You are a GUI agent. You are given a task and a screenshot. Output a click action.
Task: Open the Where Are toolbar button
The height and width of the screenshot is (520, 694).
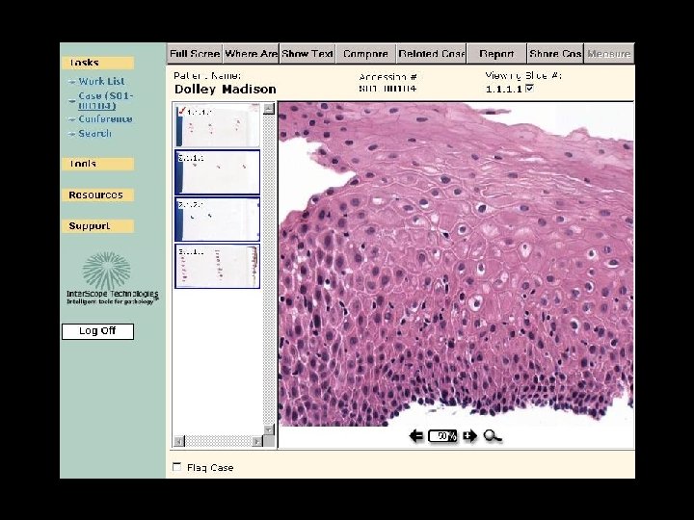point(251,54)
